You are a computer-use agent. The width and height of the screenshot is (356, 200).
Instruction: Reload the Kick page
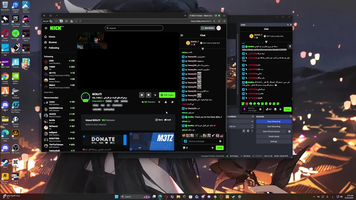219,21
